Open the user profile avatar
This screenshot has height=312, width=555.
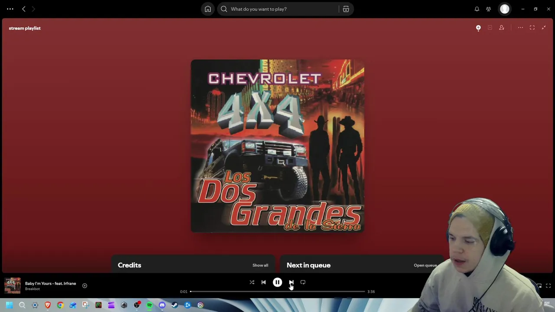tap(504, 9)
